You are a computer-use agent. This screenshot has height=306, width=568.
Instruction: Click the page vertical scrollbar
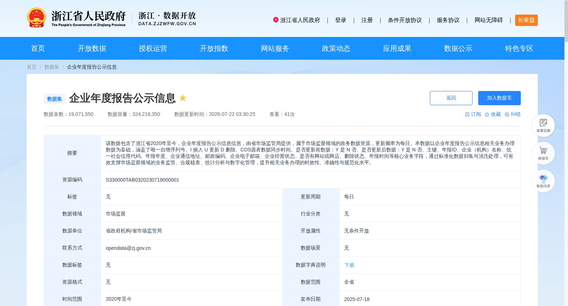click(x=566, y=21)
